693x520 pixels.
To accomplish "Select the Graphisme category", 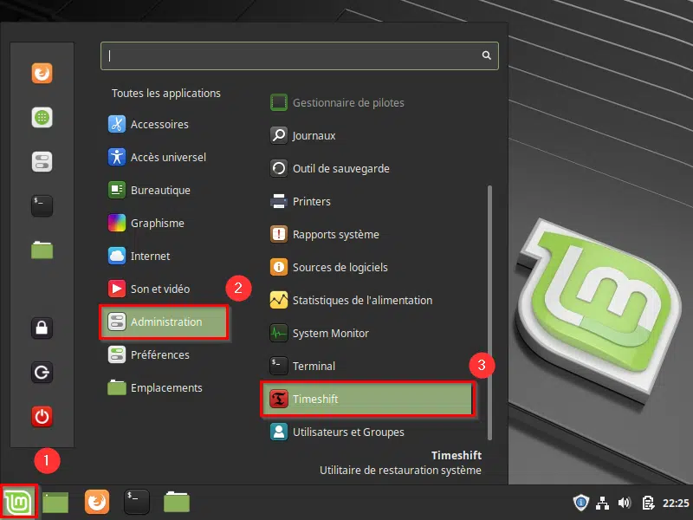I will click(165, 224).
